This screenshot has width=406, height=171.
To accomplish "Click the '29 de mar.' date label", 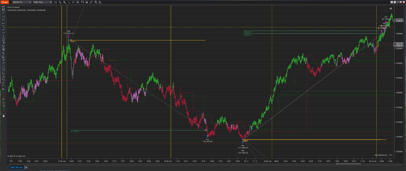I will click(268, 161).
